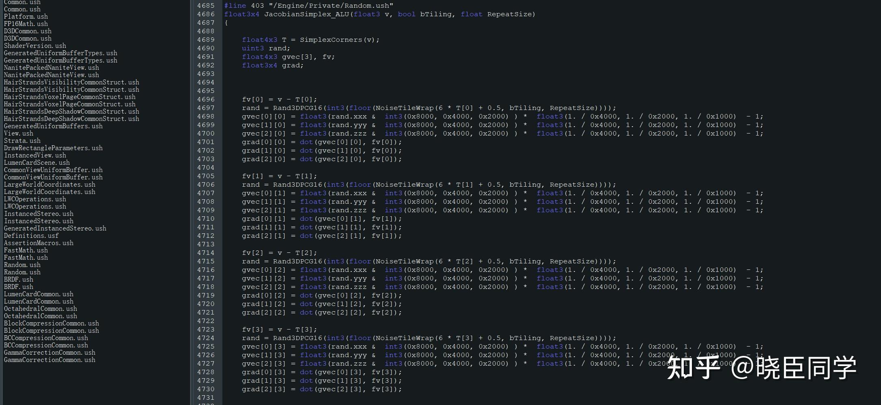Select DrawRectangleParameters.ush entry
This screenshot has width=881, height=405.
(53, 148)
